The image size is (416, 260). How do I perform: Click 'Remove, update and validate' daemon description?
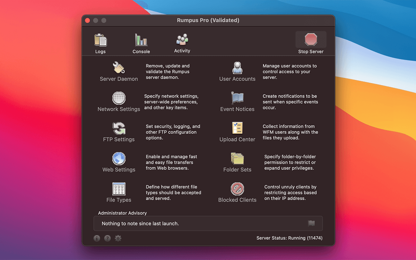point(168,72)
